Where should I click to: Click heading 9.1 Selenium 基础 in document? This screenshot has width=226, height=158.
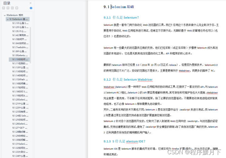tap(119, 7)
